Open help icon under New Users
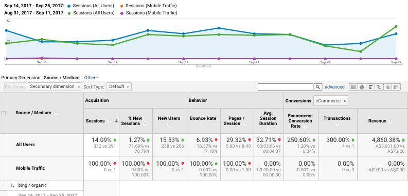The height and width of the screenshot is (196, 408). pyautogui.click(x=169, y=124)
